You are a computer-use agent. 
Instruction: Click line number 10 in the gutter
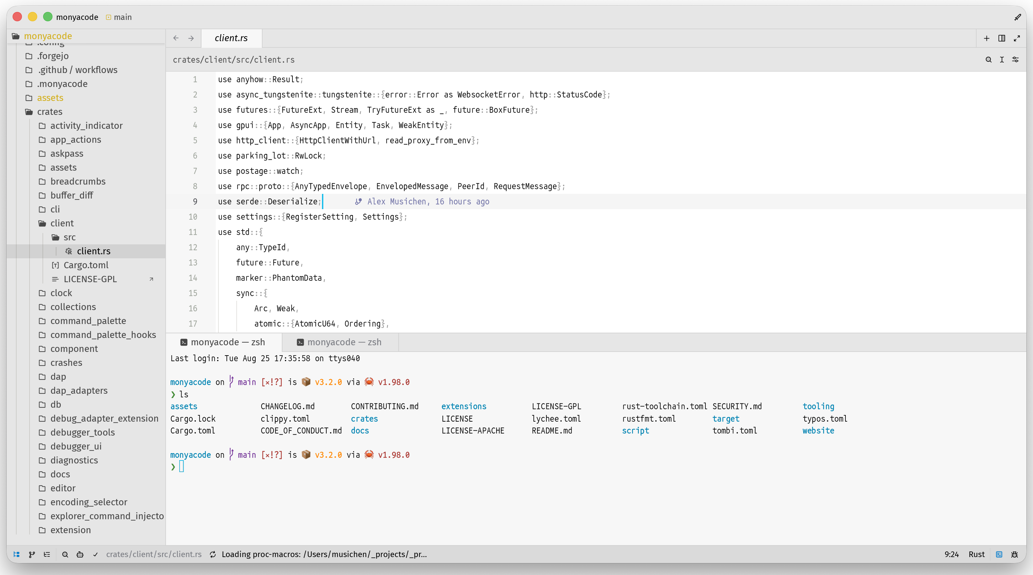pos(193,216)
